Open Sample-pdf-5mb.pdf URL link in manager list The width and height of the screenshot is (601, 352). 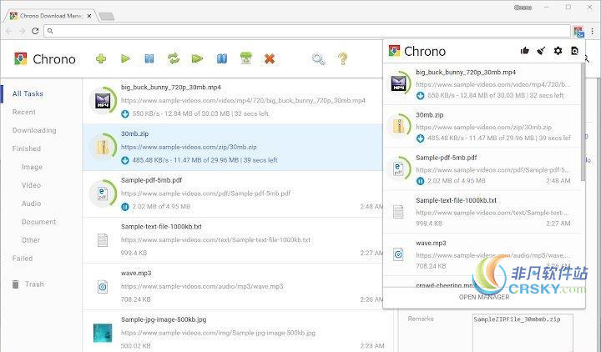pos(205,194)
